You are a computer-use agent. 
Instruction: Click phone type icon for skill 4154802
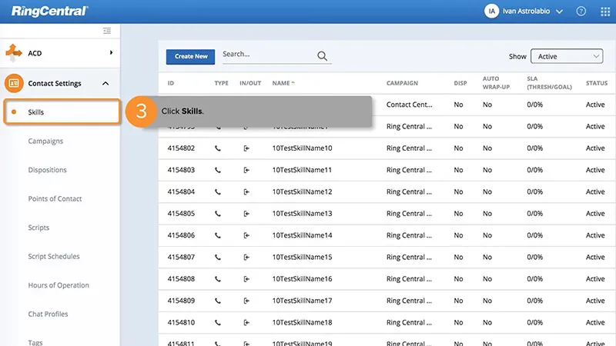pos(218,148)
